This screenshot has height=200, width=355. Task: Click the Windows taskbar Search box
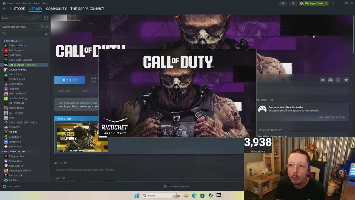(x=162, y=196)
